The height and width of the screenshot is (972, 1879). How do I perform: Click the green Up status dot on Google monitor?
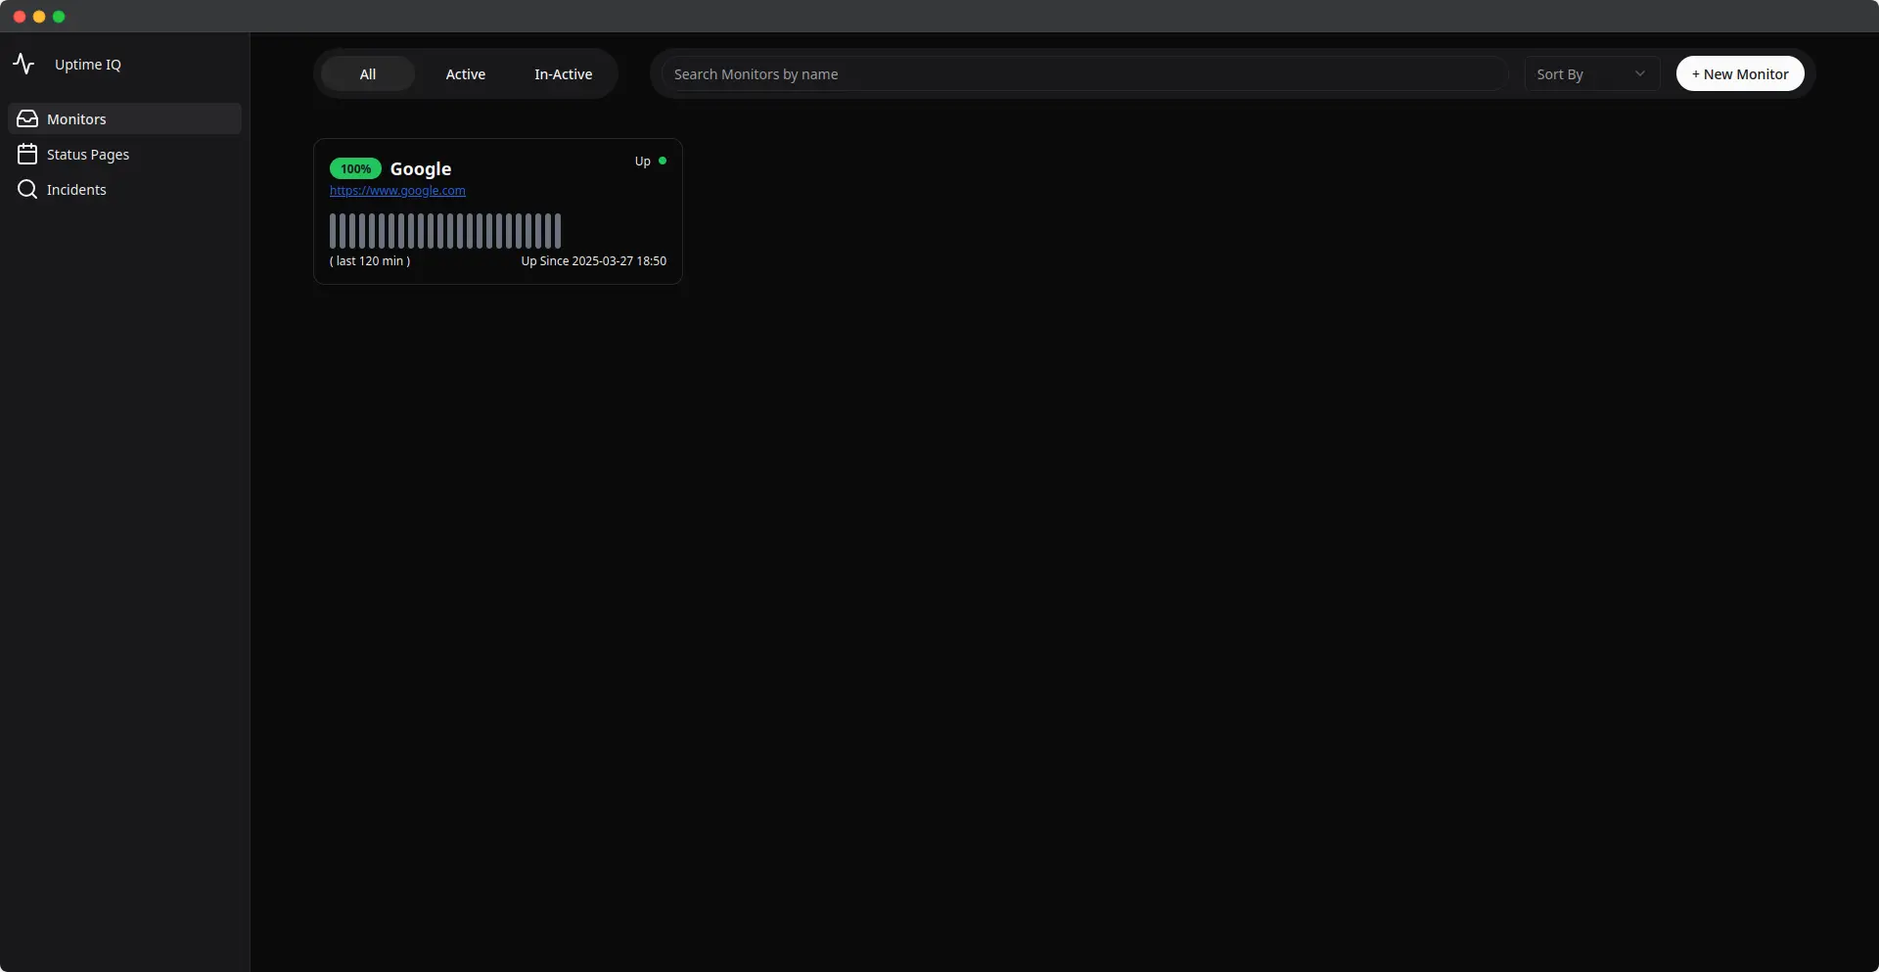(664, 161)
